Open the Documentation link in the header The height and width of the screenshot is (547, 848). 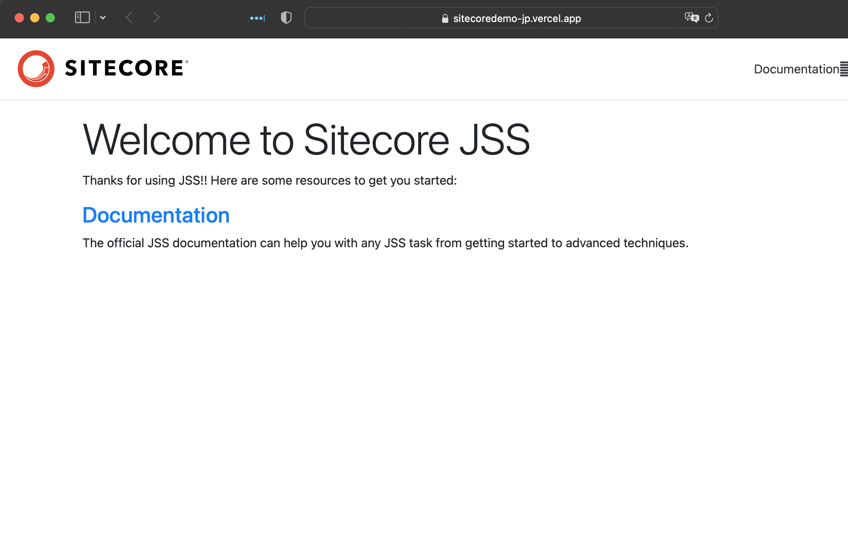[796, 69]
